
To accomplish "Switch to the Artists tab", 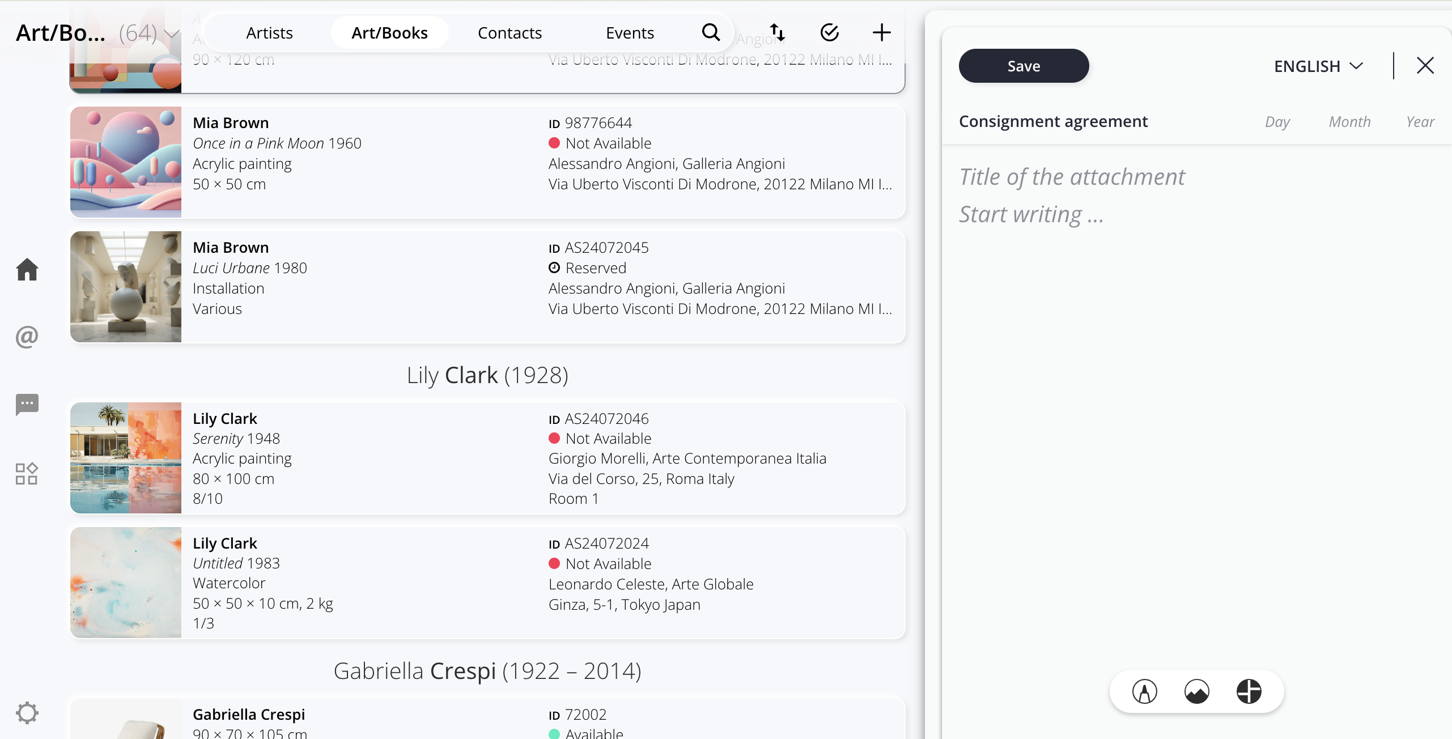I will (269, 33).
